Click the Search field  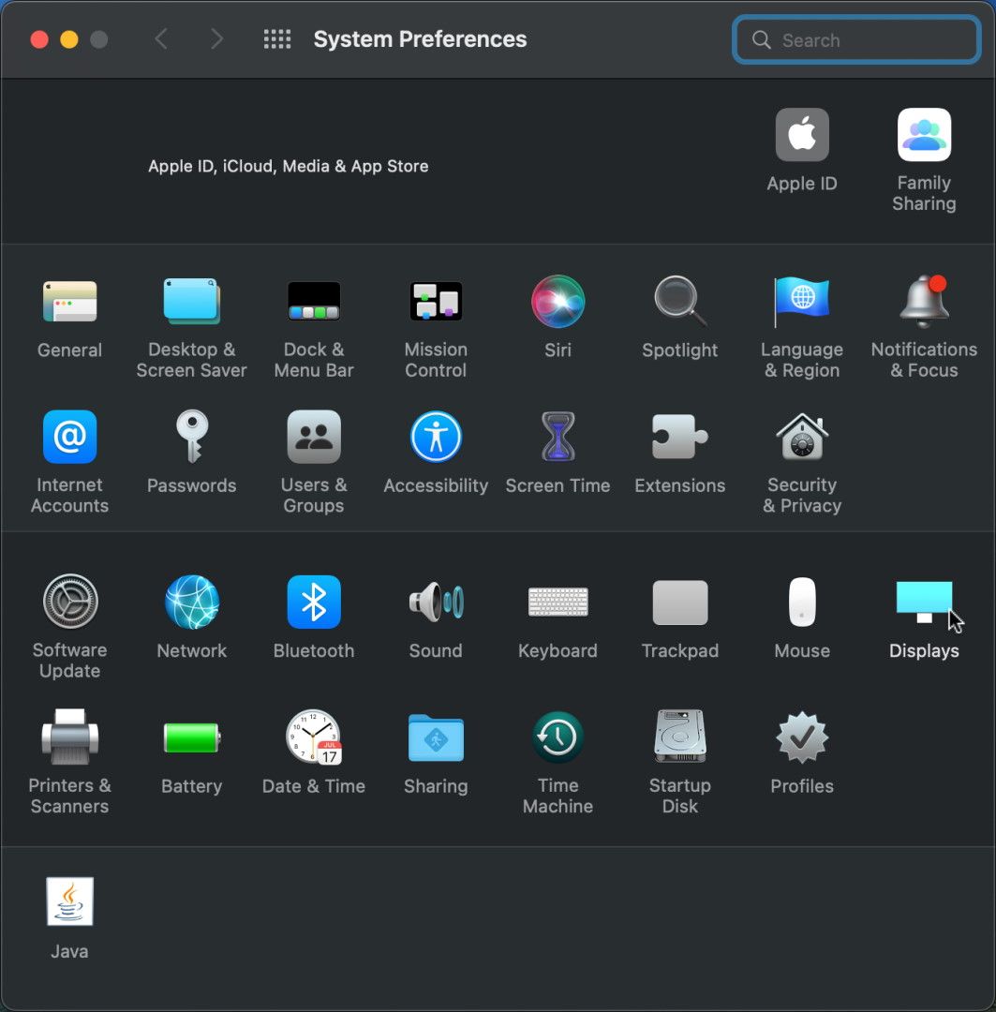[856, 40]
